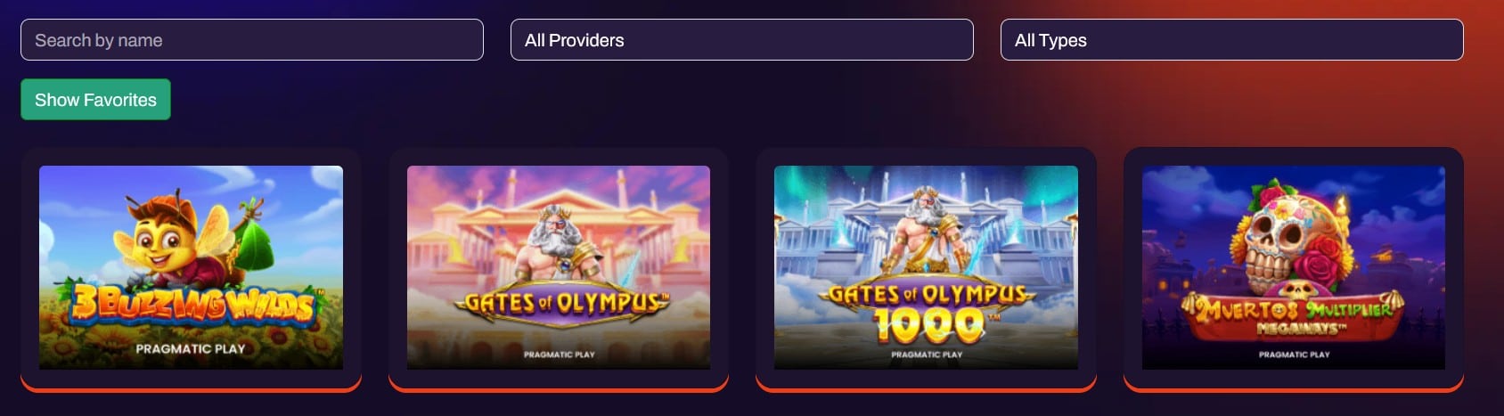Launch the Gates of Olympus game
This screenshot has width=1504, height=416.
tap(559, 267)
